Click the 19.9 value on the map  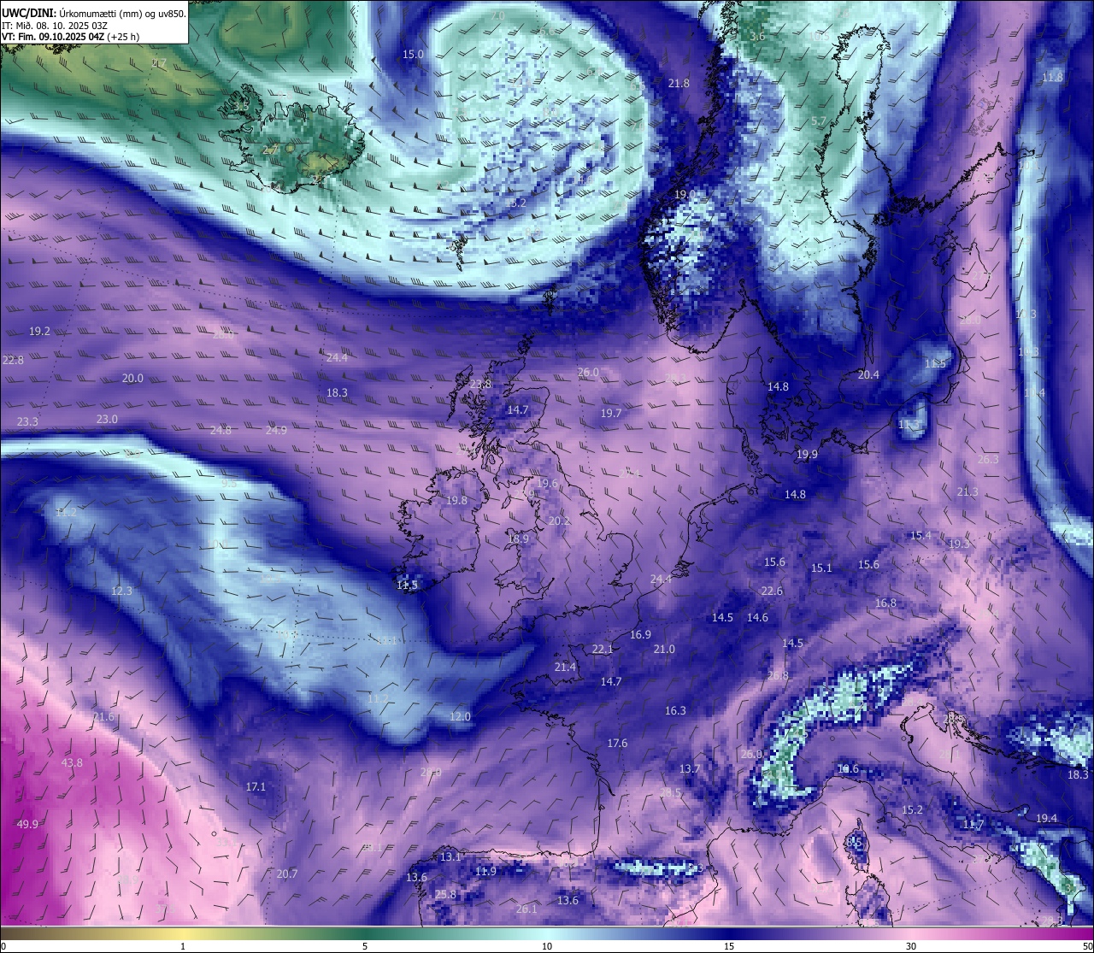pyautogui.click(x=807, y=455)
